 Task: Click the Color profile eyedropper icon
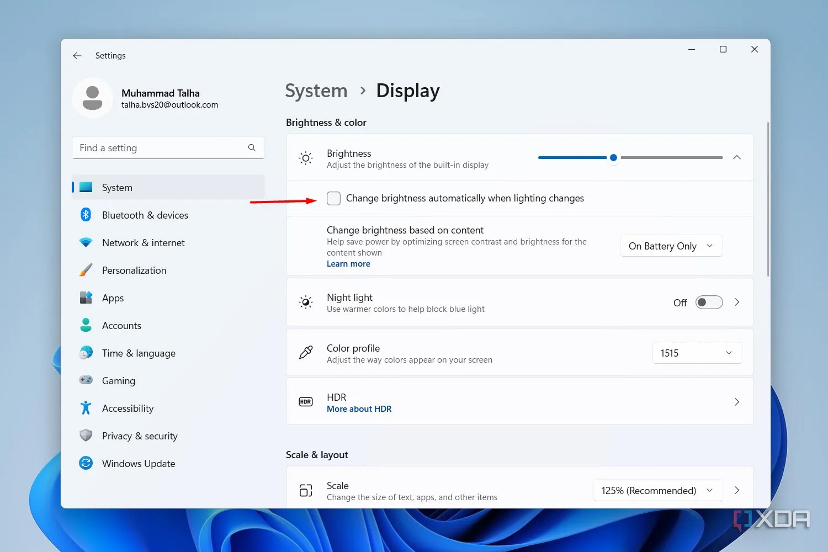pyautogui.click(x=305, y=353)
